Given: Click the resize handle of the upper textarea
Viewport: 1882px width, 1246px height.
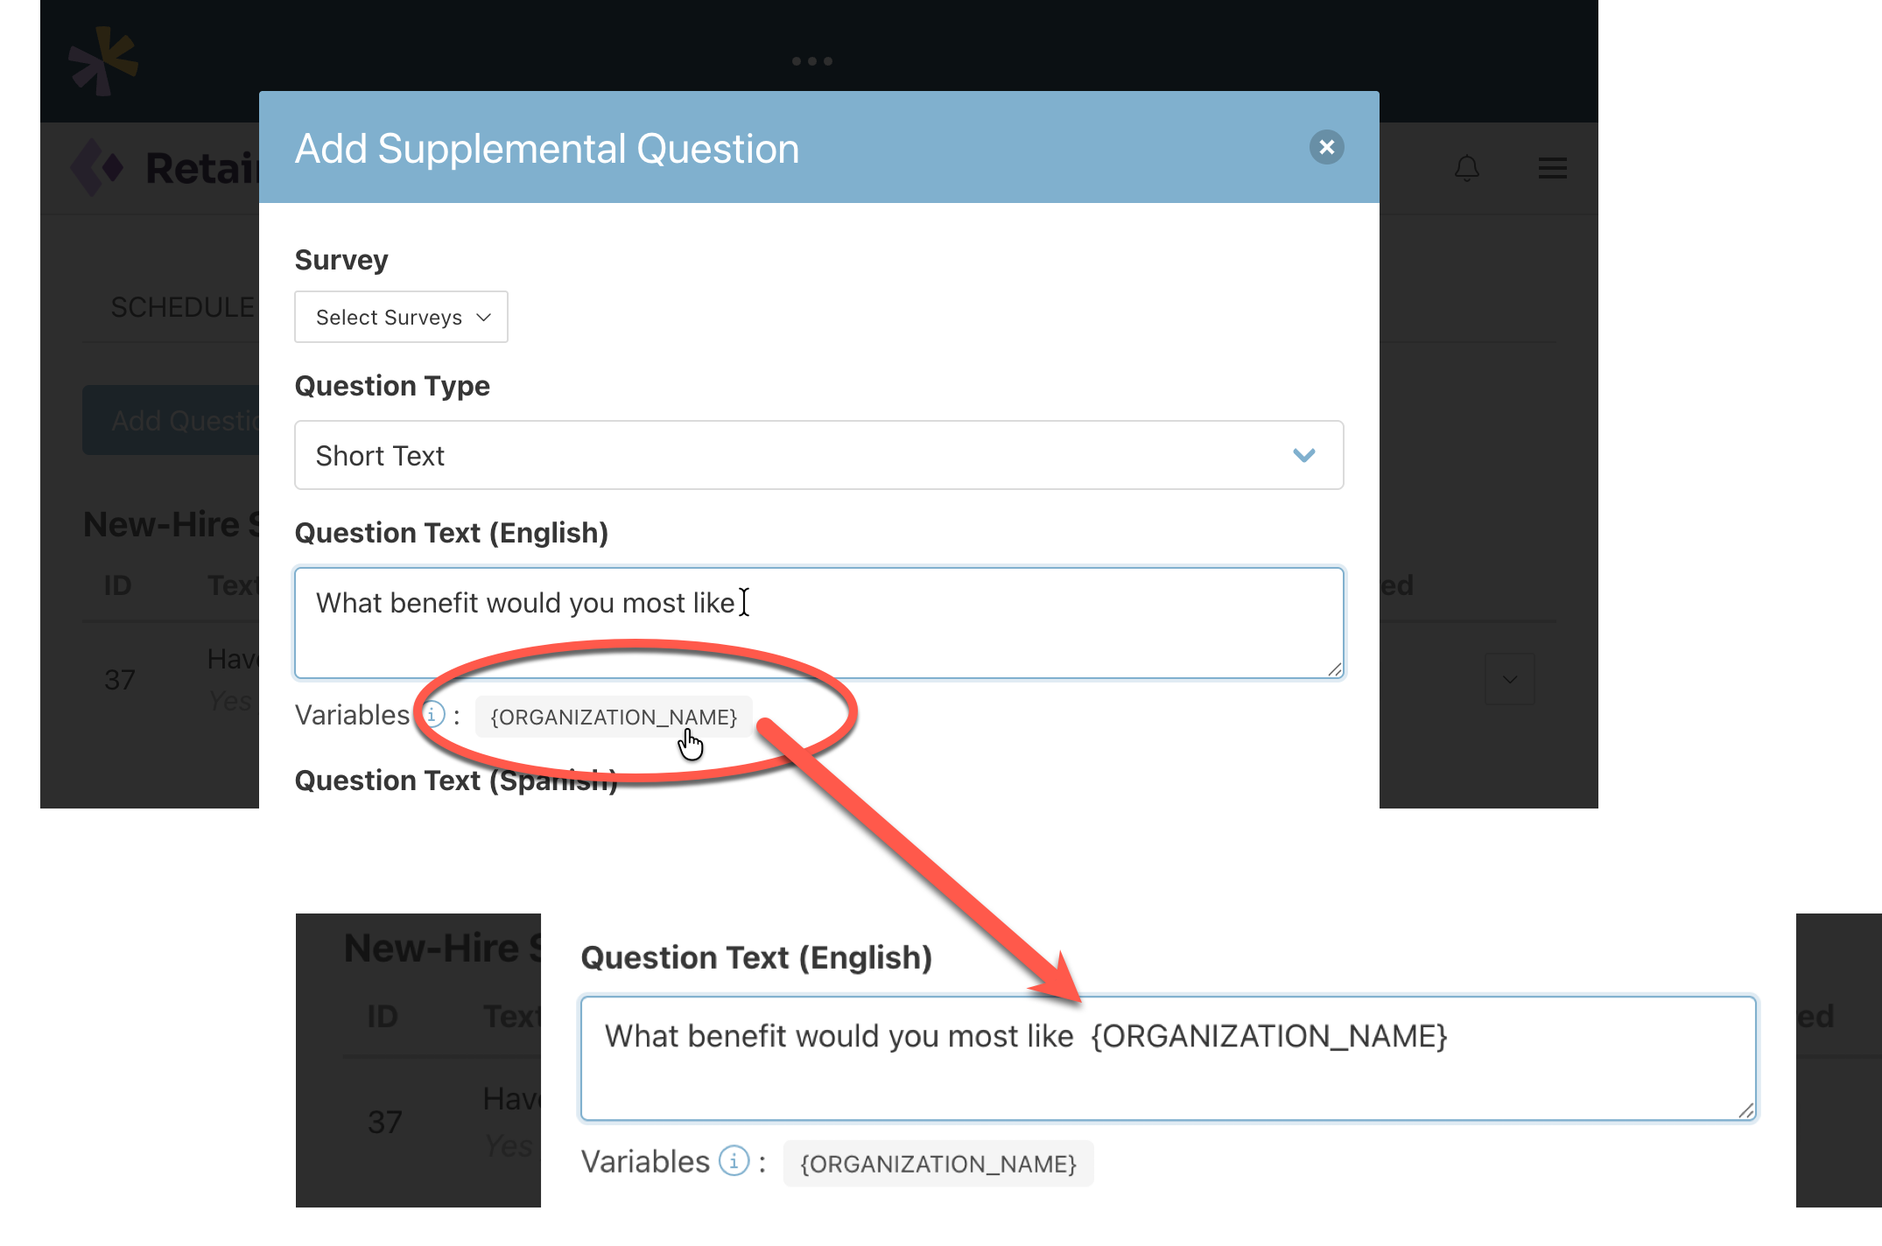Looking at the screenshot, I should pos(1334,669).
